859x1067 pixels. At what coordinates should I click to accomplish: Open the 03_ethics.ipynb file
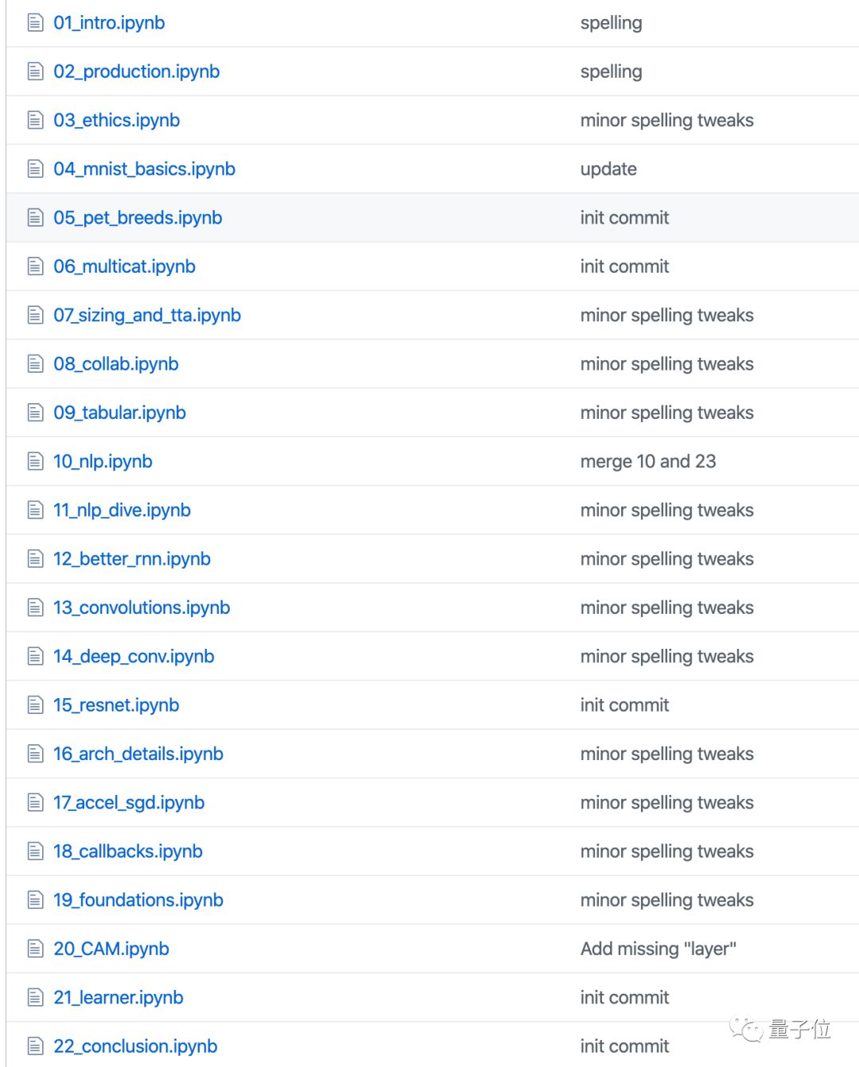coord(116,120)
